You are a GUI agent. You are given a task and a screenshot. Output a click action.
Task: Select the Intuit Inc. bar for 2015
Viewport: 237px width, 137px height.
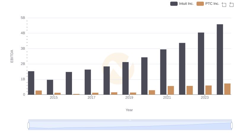tap(50, 87)
